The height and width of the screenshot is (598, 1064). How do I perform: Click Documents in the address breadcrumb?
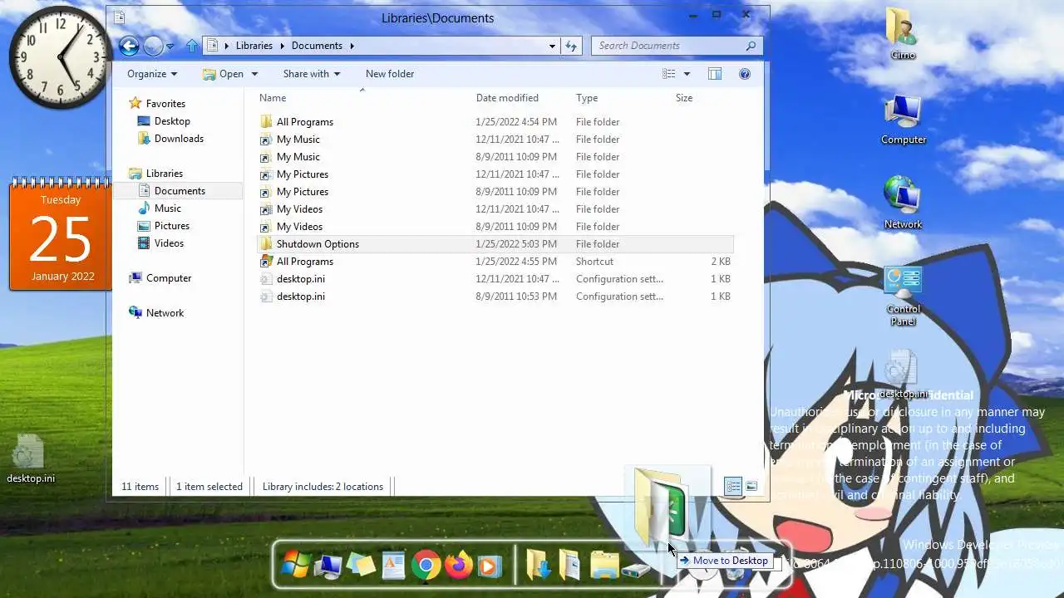[317, 46]
